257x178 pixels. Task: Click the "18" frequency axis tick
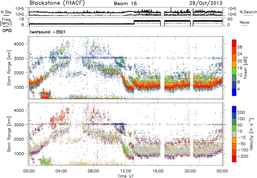(x=22, y=19)
